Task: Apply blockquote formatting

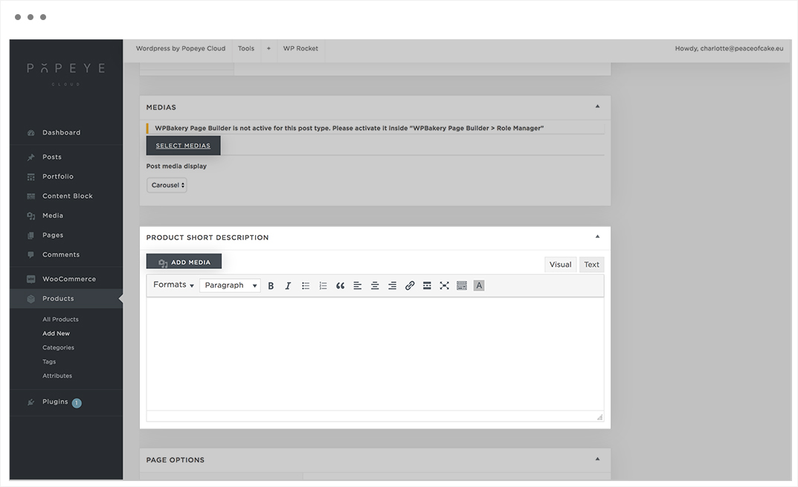Action: click(340, 286)
